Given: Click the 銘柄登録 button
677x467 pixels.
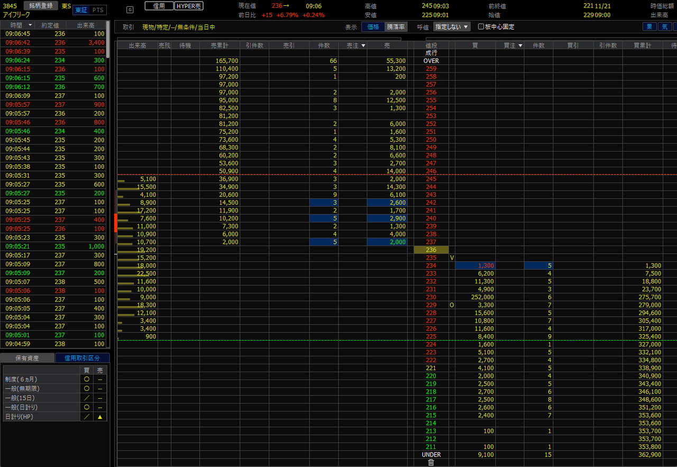Looking at the screenshot, I should pos(40,6).
